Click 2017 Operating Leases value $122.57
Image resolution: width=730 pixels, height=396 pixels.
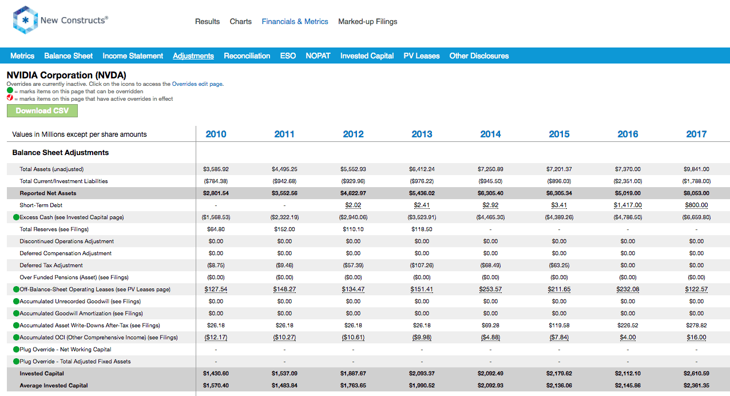(696, 290)
